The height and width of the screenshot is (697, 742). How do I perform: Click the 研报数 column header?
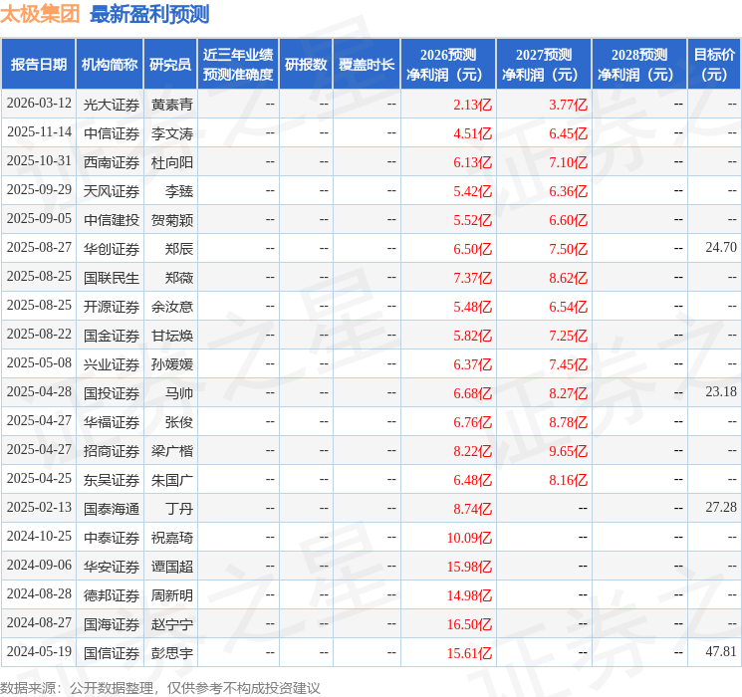[x=305, y=65]
